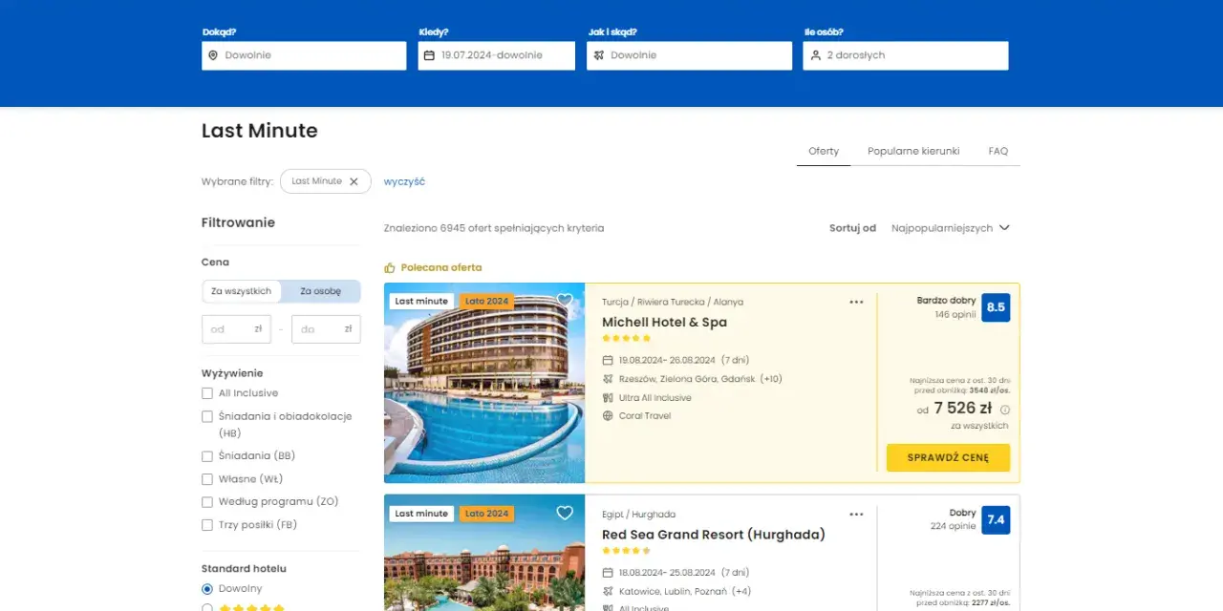
Task: Click calendar icon beside 19.08.2024-26.08.2024 dates
Action: click(608, 360)
